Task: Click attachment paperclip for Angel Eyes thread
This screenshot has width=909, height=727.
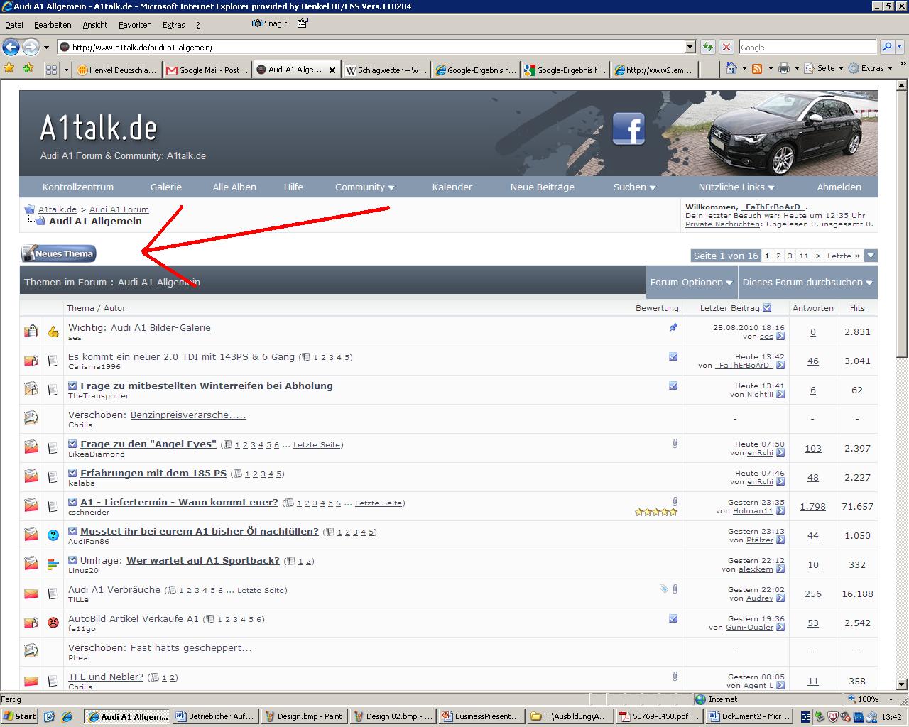Action: [675, 443]
